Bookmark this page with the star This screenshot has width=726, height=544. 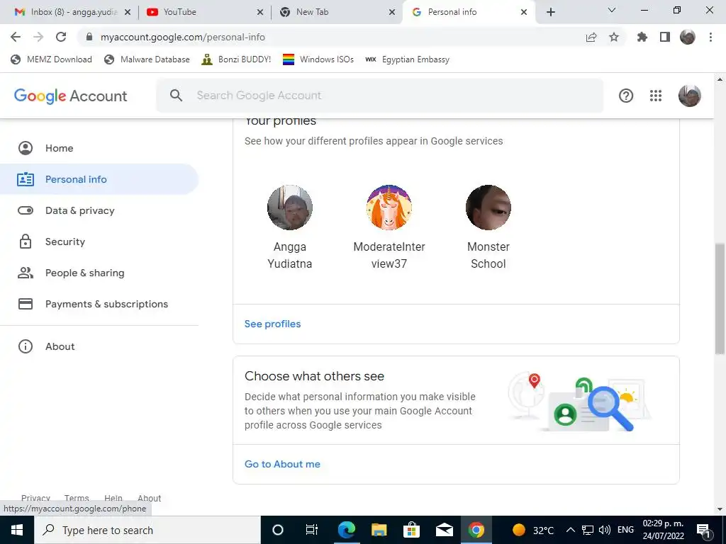[614, 37]
